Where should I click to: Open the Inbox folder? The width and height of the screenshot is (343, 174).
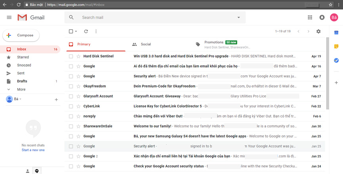tap(30, 49)
